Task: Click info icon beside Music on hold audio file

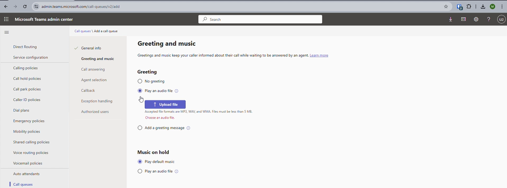Action: pos(176,171)
